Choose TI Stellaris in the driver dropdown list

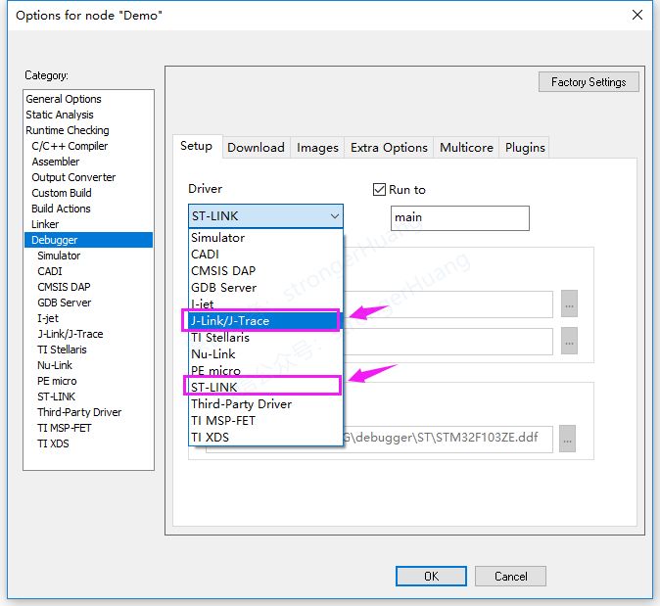point(265,338)
